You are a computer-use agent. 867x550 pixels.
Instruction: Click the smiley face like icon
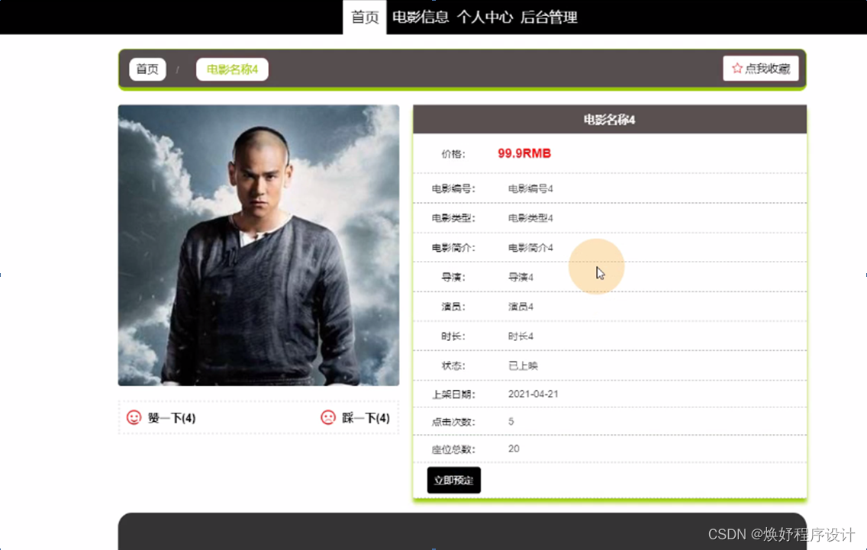tap(134, 417)
